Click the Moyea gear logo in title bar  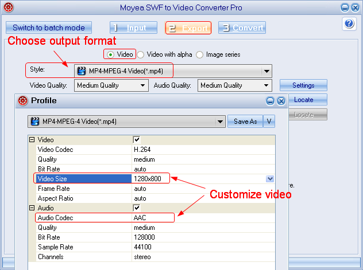(9, 7)
